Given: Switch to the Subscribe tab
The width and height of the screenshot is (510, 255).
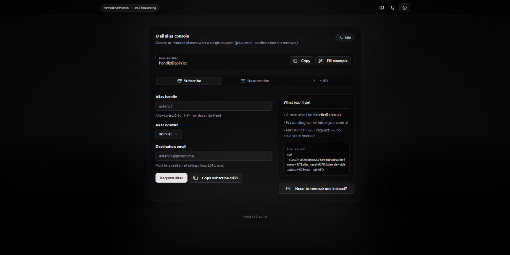Looking at the screenshot, I should [x=189, y=81].
